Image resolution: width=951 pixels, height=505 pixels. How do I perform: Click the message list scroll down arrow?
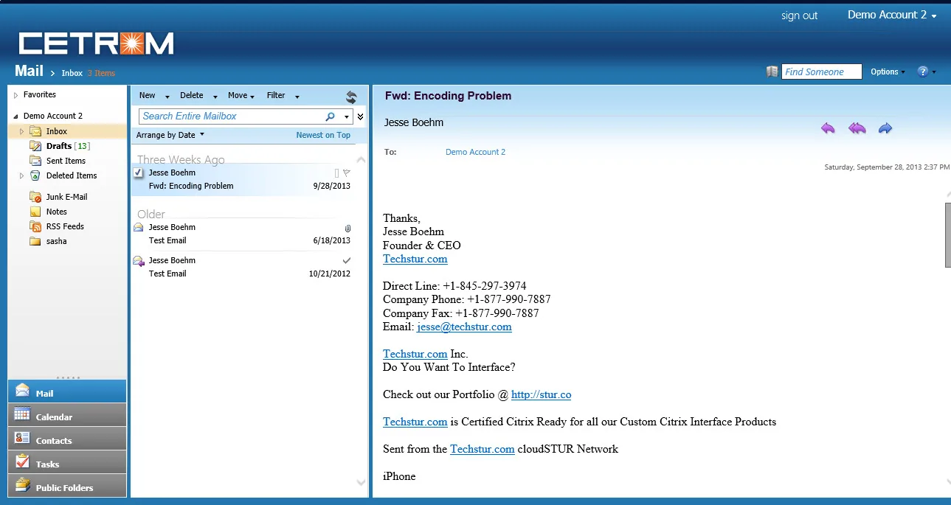361,483
